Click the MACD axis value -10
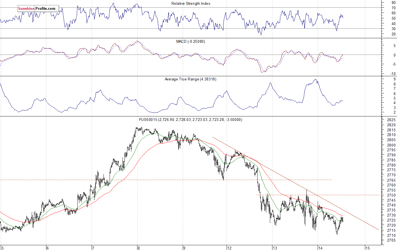The image size is (397, 250). [x=393, y=74]
